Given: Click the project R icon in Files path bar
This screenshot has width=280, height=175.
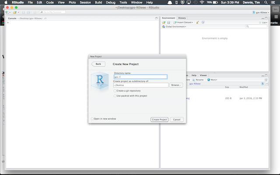Looking at the screenshot, I should point(262,84).
